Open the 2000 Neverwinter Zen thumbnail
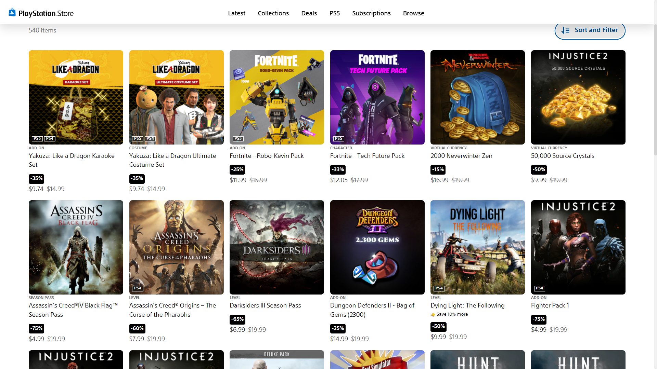This screenshot has width=657, height=369. (477, 97)
